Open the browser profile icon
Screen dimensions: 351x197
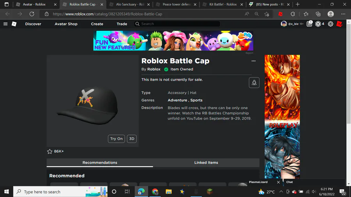pos(330,14)
